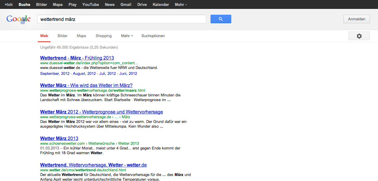
Task: Click the Anmelden sign-in button
Action: coord(356,19)
